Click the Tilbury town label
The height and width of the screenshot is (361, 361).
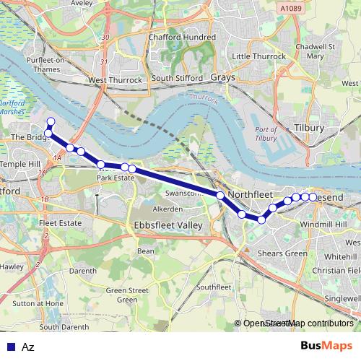[309, 127]
